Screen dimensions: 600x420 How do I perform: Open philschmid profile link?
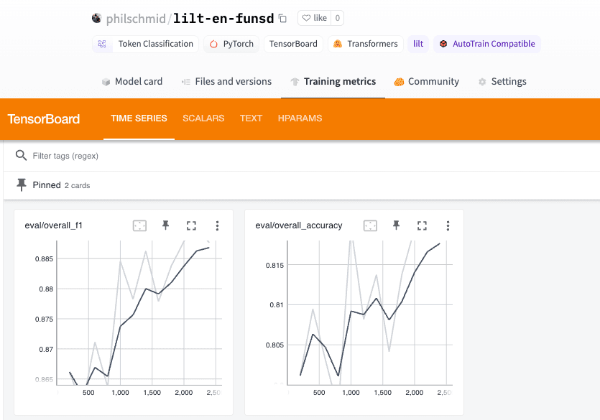click(x=136, y=19)
